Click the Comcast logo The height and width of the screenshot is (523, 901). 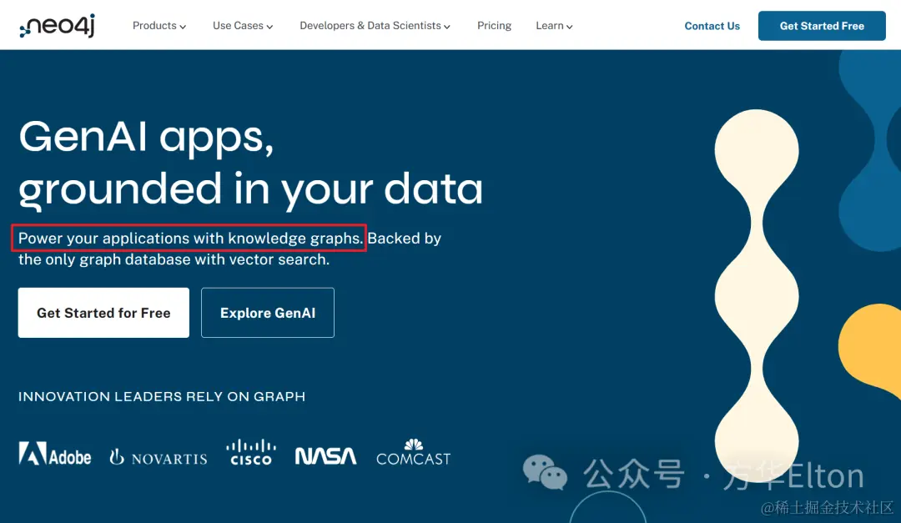click(413, 452)
